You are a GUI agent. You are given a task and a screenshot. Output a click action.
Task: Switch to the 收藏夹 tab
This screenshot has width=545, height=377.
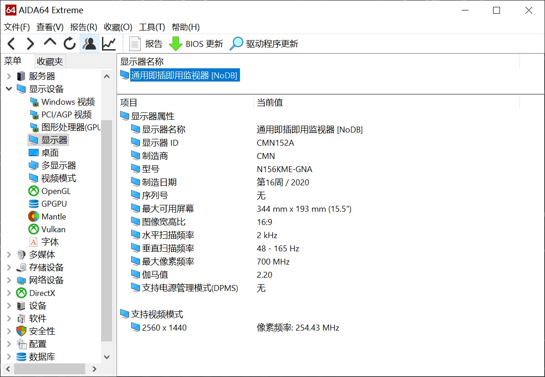[50, 61]
